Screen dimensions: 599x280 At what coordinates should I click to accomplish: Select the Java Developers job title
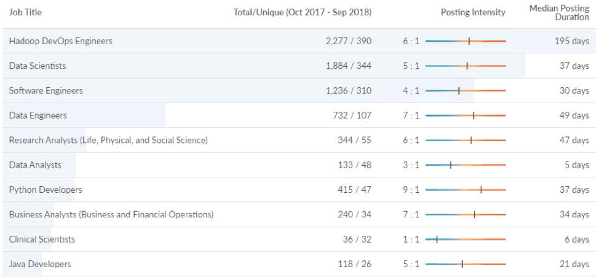(x=40, y=264)
